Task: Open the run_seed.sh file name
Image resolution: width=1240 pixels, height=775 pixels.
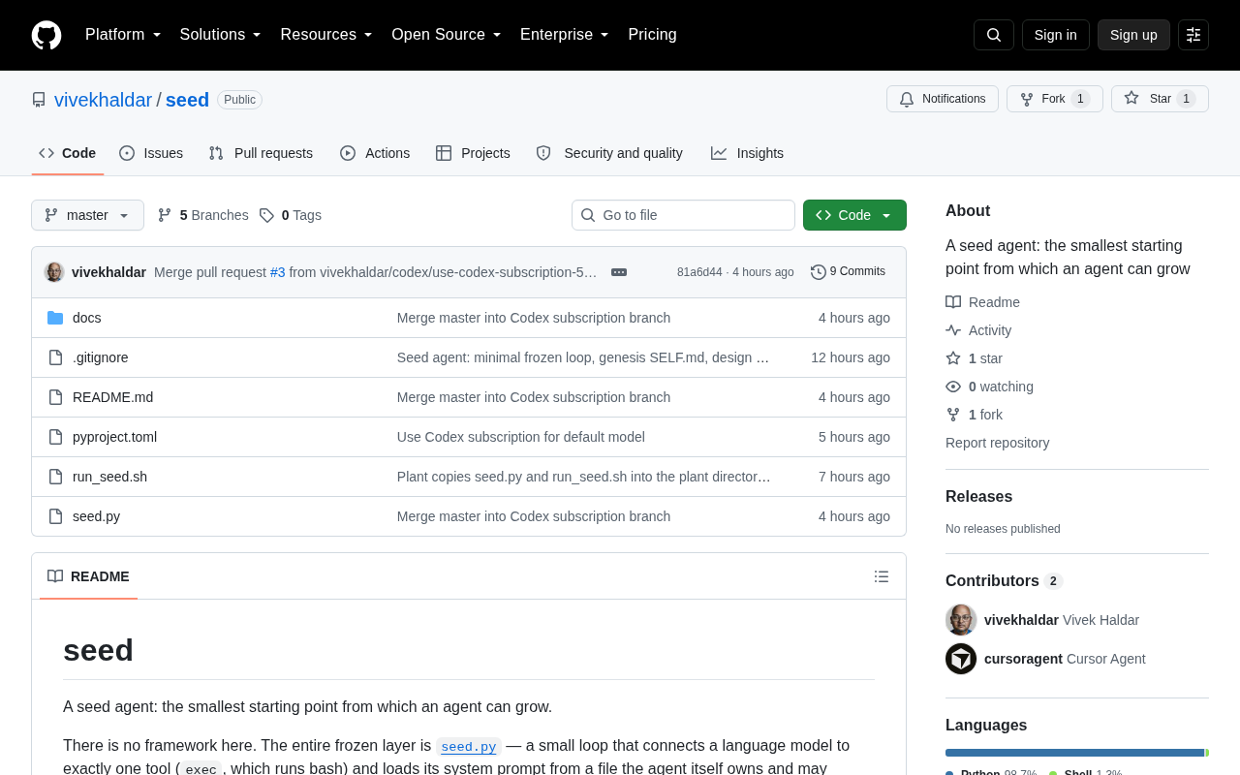Action: pos(110,477)
